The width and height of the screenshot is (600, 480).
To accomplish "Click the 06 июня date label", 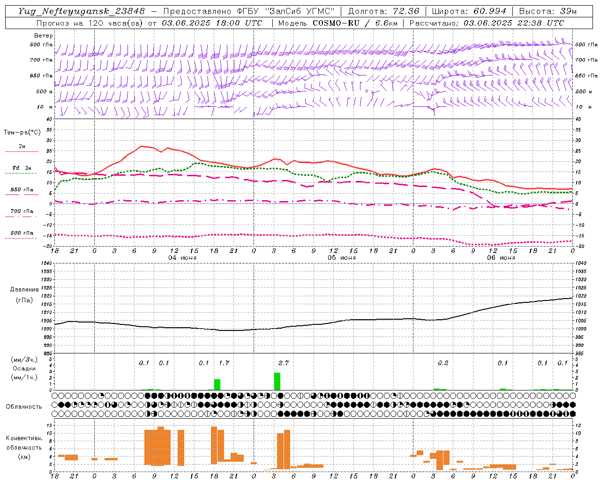I will pos(501,258).
